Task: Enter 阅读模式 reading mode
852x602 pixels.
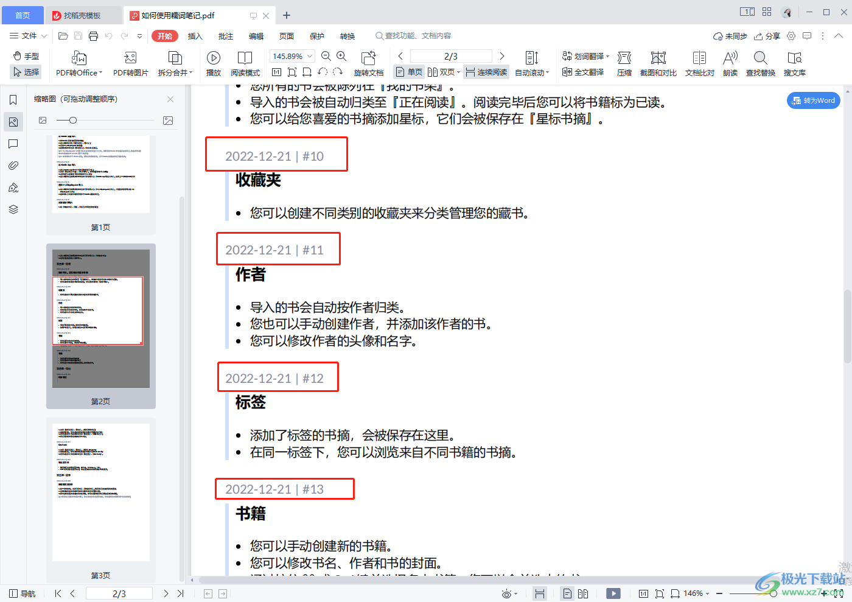Action: (x=245, y=64)
